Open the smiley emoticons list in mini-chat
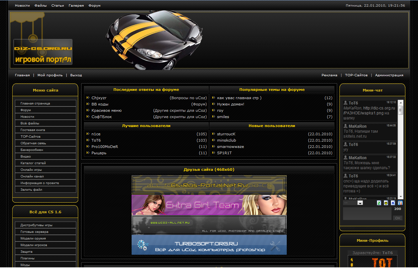418x268 pixels. (386, 203)
